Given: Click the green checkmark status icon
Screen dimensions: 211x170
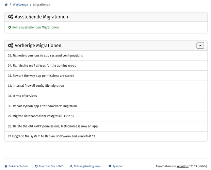Looking at the screenshot, I should (10, 27).
